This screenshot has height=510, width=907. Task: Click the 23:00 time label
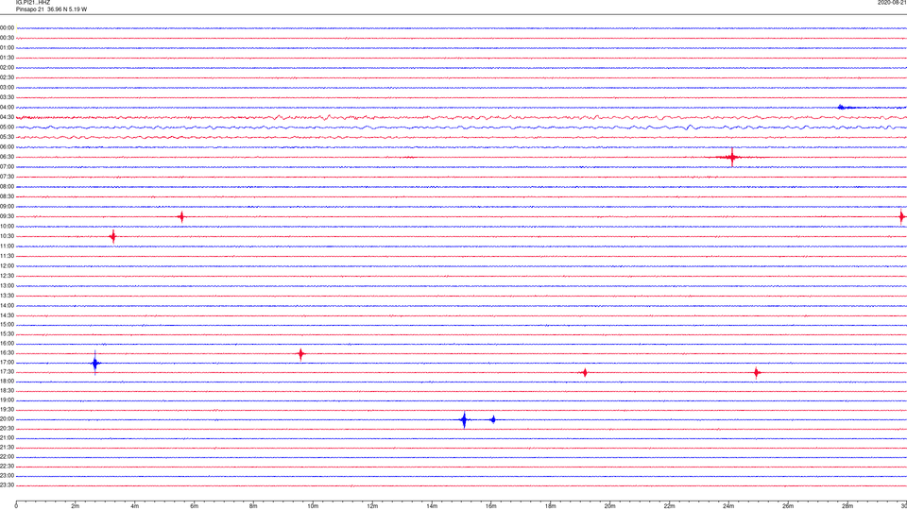point(7,476)
